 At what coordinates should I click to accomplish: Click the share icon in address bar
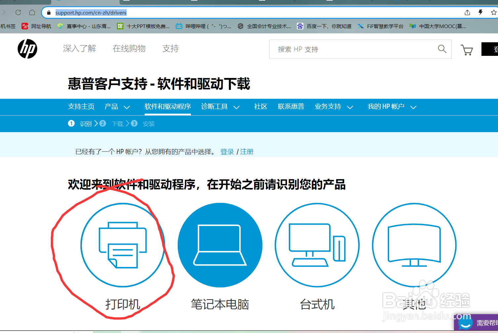tap(467, 13)
